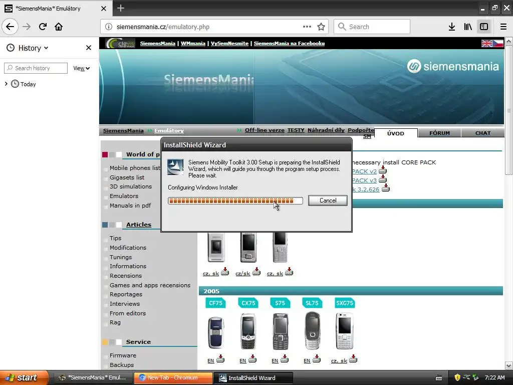Open Firmware under Service
Screen dimensions: 513x385
pos(123,355)
